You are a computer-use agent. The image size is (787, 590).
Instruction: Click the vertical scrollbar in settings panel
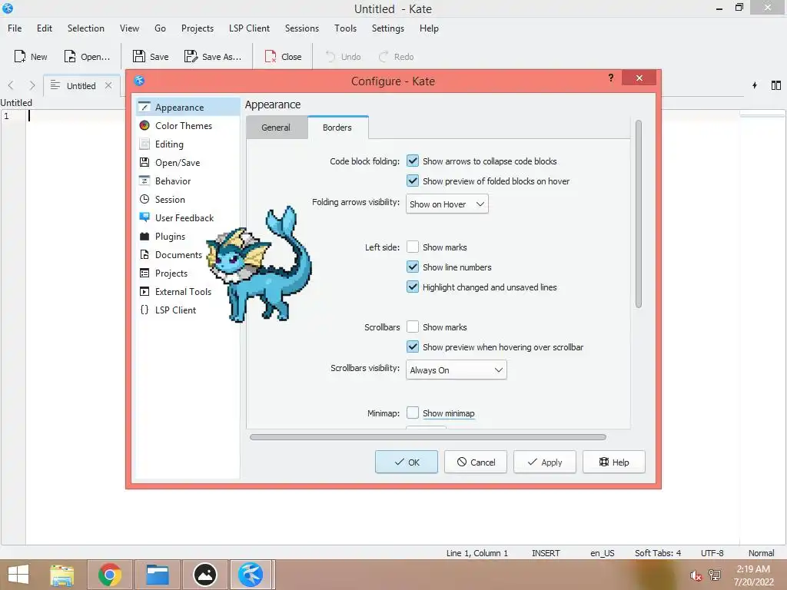pos(639,214)
